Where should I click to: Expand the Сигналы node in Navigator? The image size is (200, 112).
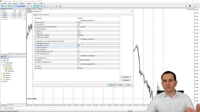click(2, 79)
